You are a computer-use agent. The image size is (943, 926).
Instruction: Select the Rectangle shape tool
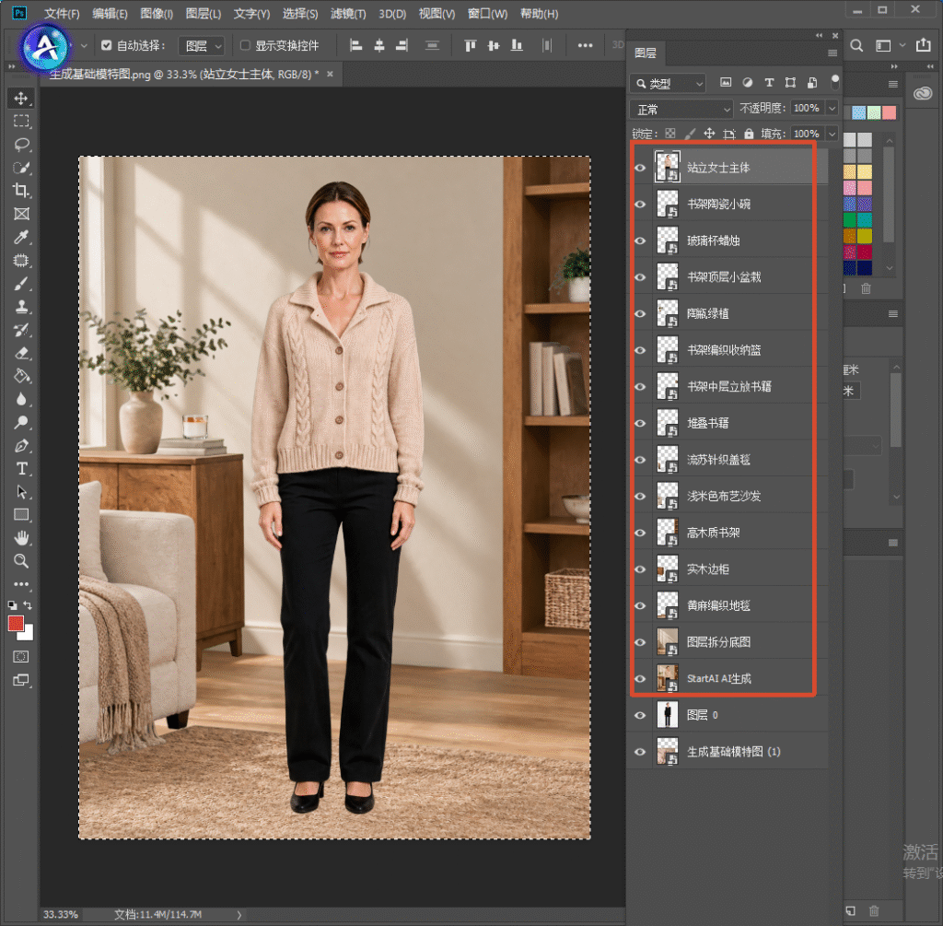[21, 515]
